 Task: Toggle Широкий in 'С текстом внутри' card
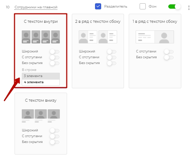coord(55,51)
